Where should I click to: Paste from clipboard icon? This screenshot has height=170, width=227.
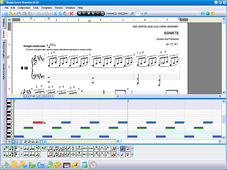coord(65,14)
